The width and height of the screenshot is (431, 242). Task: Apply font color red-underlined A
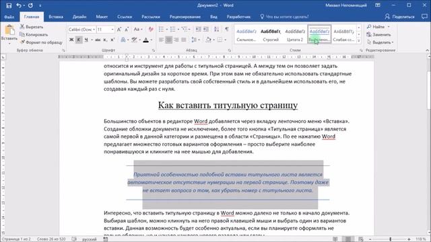[x=146, y=40]
